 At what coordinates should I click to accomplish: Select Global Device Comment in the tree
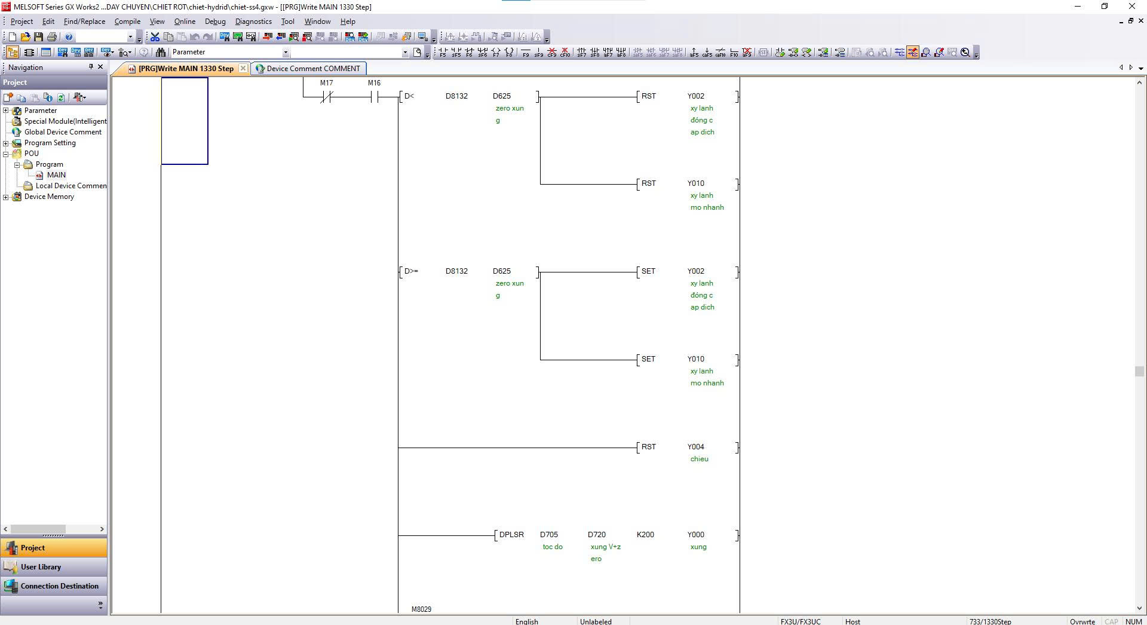click(63, 132)
